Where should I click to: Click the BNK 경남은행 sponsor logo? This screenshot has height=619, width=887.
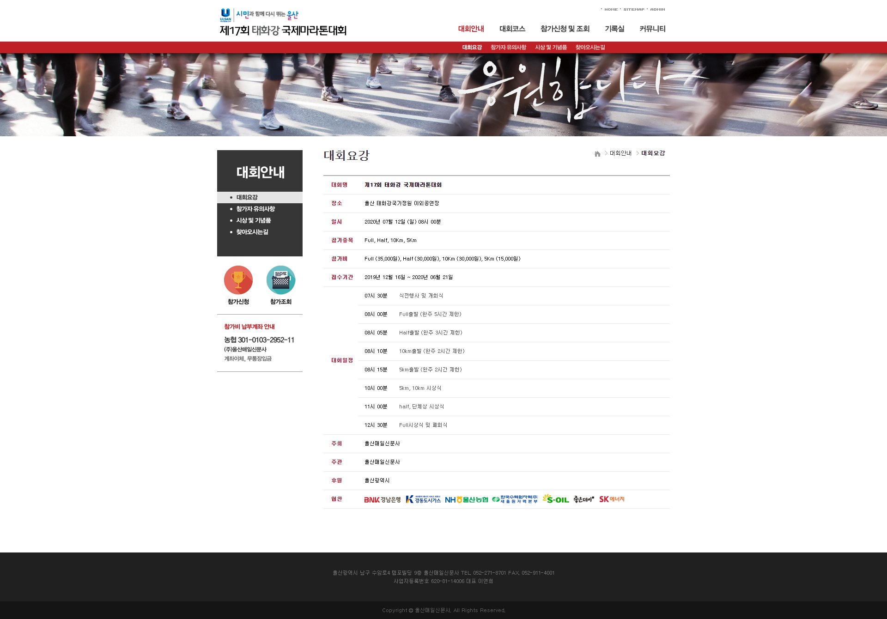[382, 499]
